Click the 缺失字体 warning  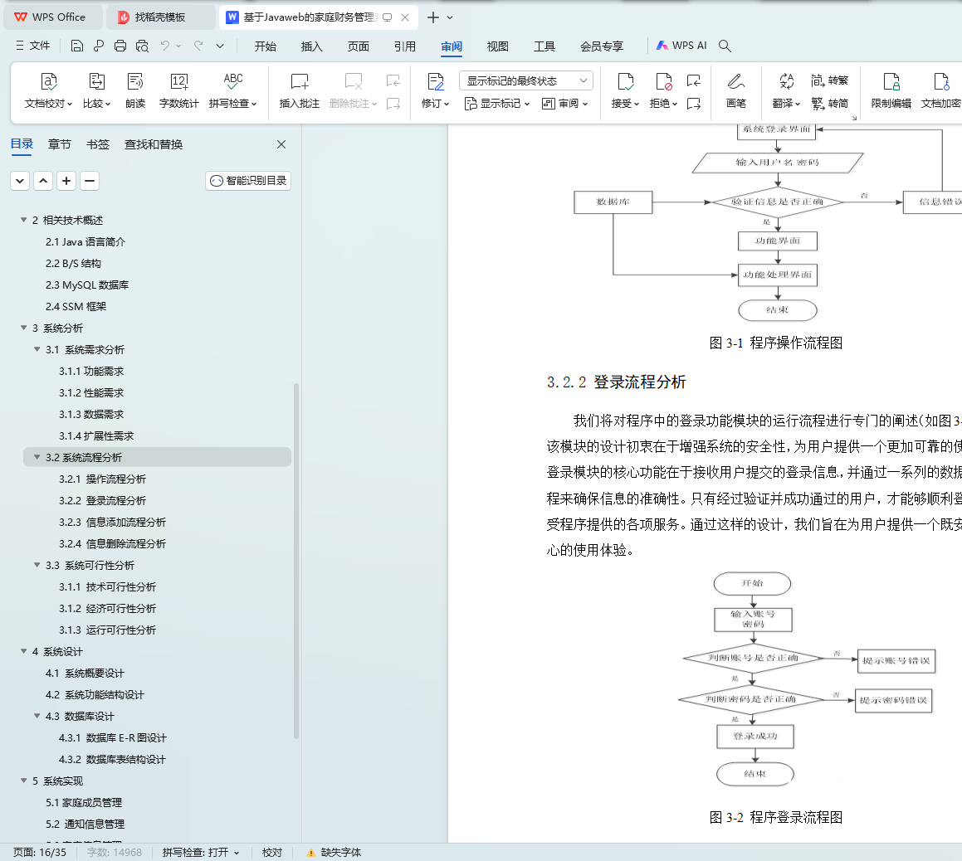[334, 853]
